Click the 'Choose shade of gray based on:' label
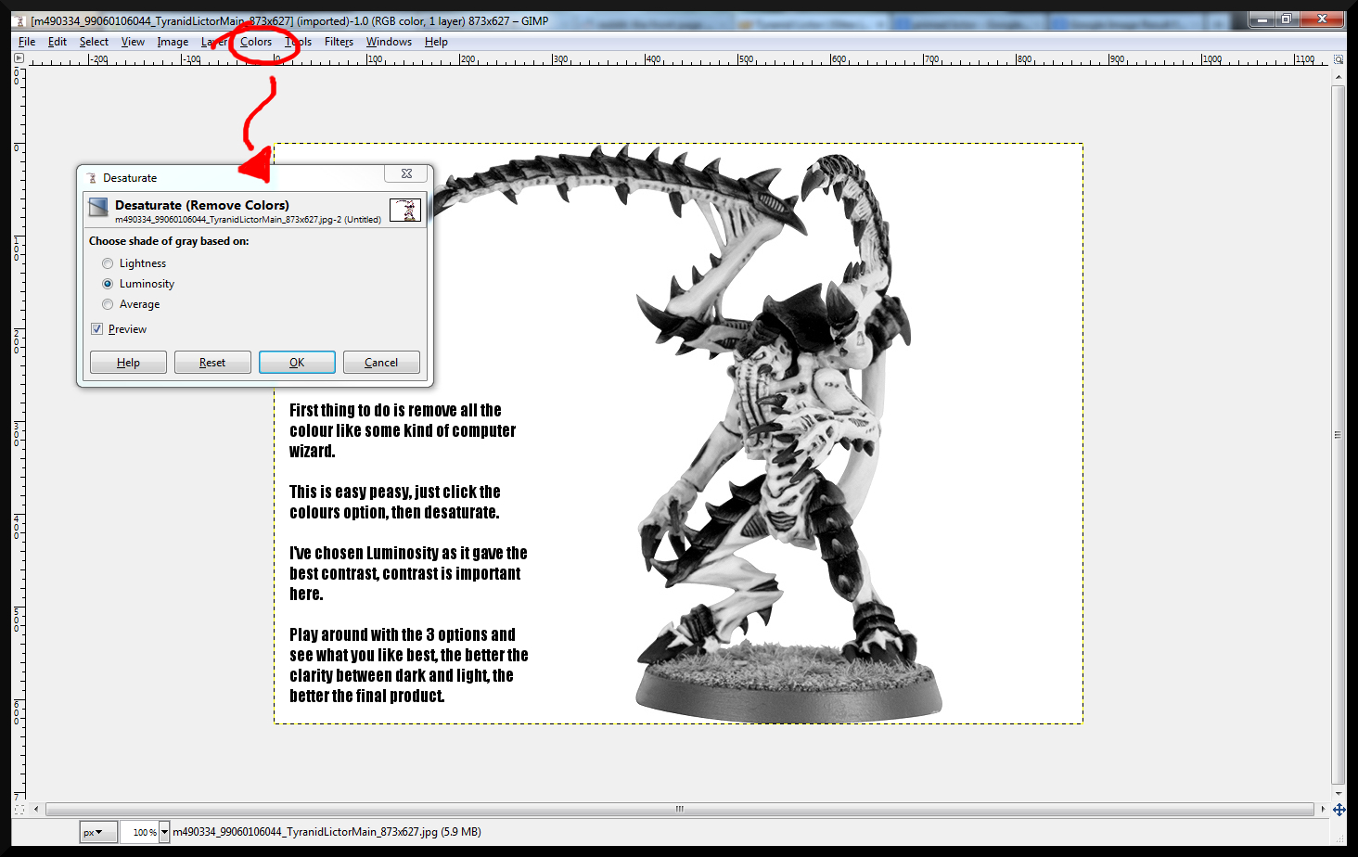Viewport: 1358px width, 857px height. (169, 241)
